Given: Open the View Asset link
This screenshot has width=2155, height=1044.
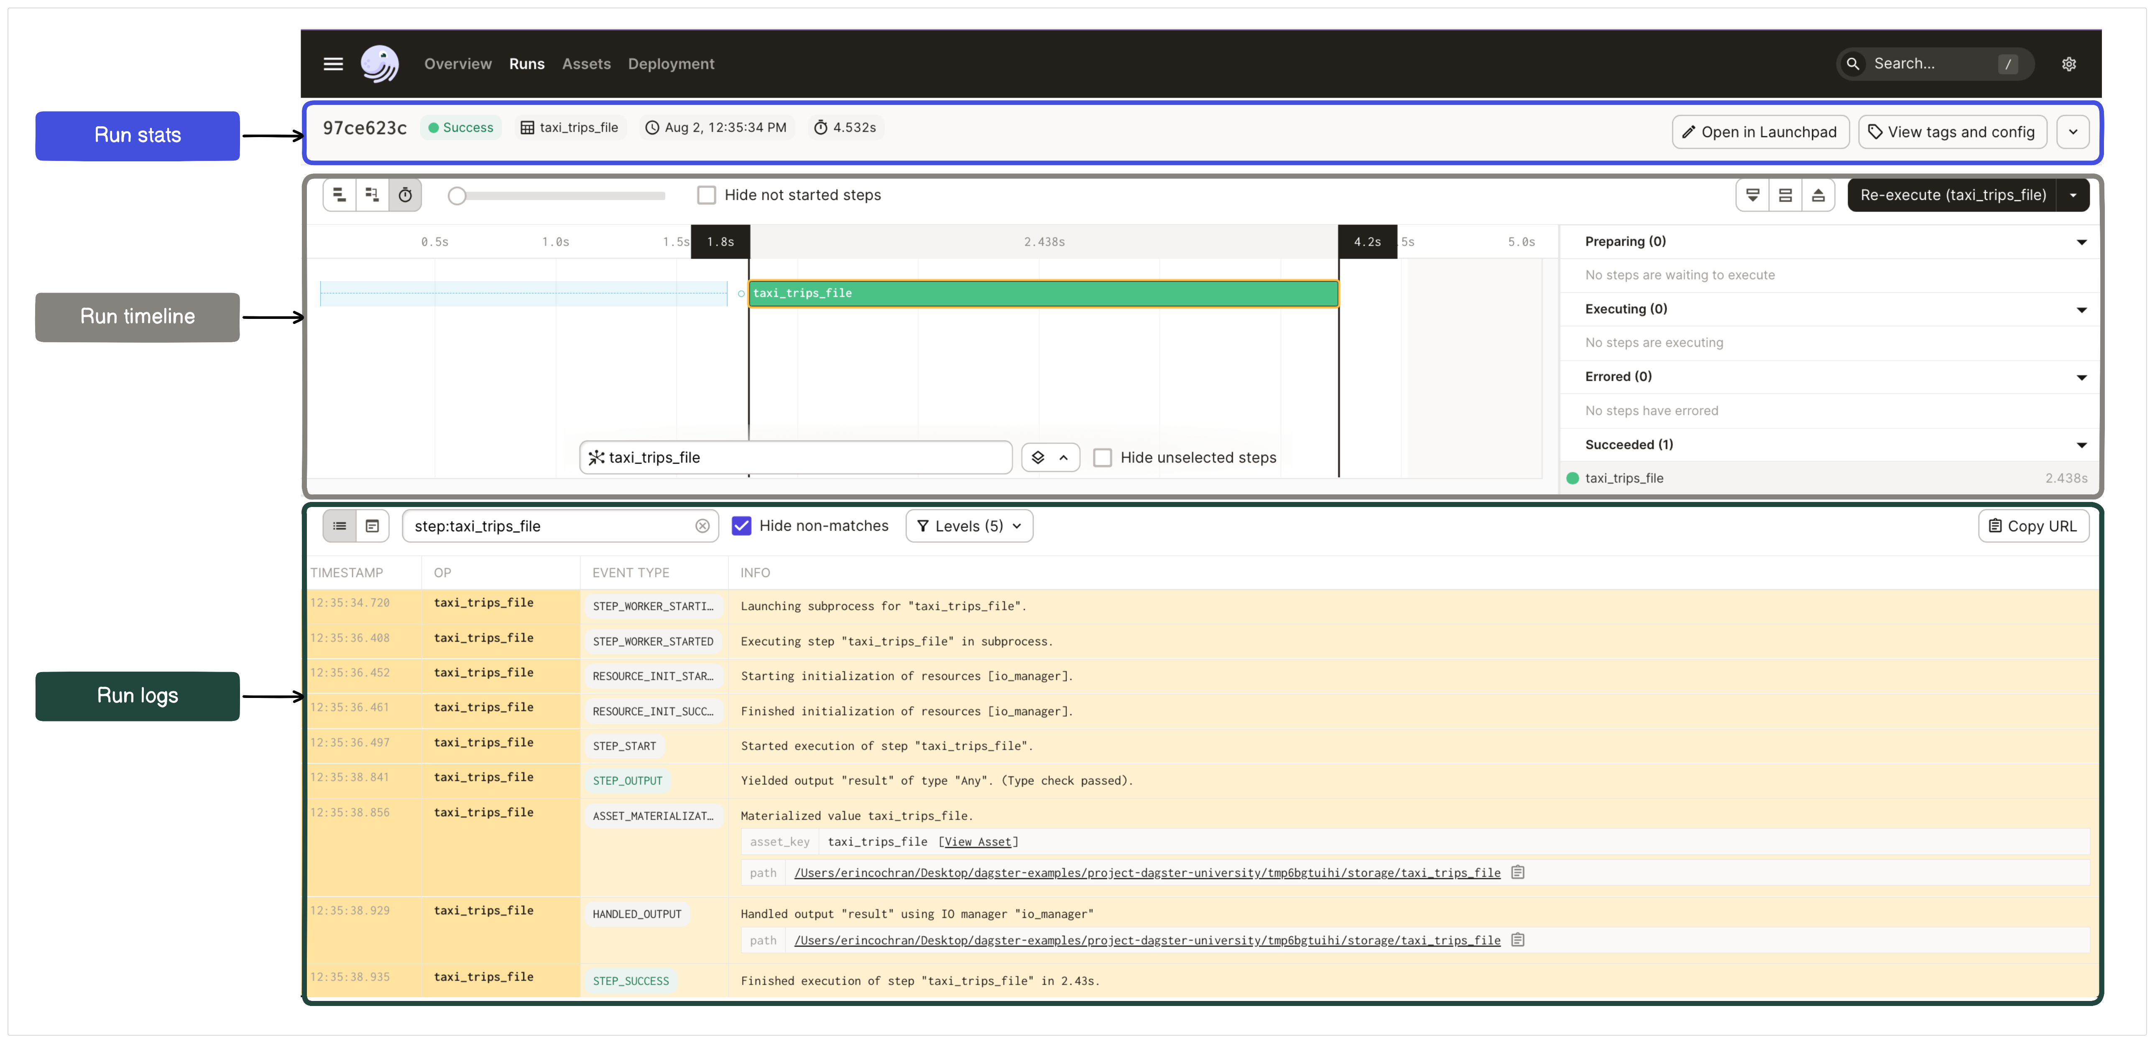Looking at the screenshot, I should [x=977, y=842].
